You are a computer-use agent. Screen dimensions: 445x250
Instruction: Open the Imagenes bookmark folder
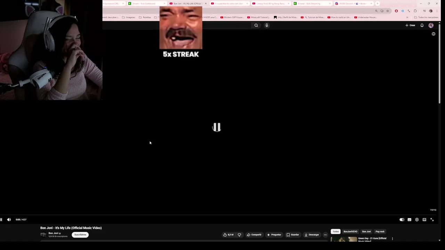tap(129, 17)
